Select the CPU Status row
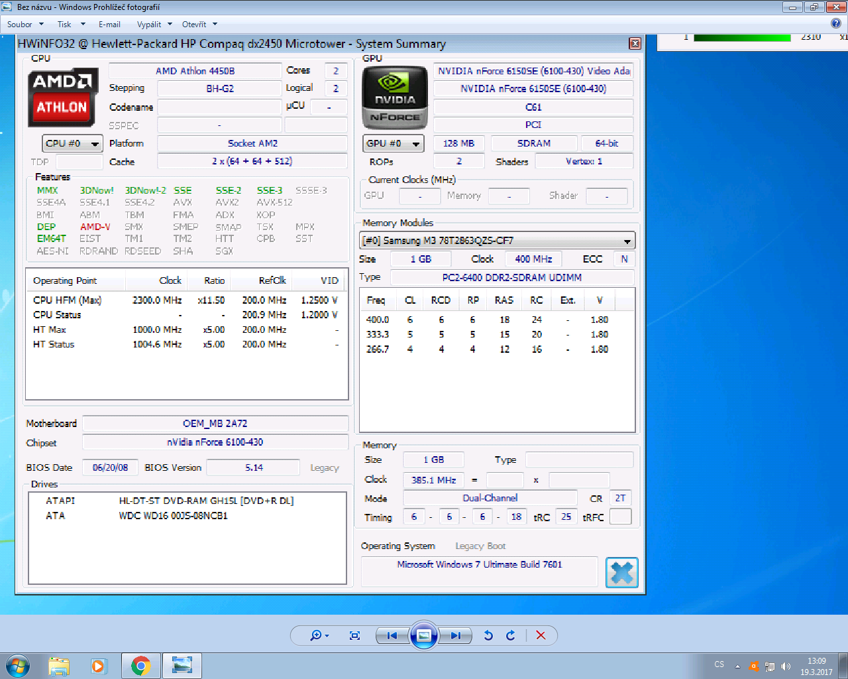848x679 pixels. tap(186, 315)
